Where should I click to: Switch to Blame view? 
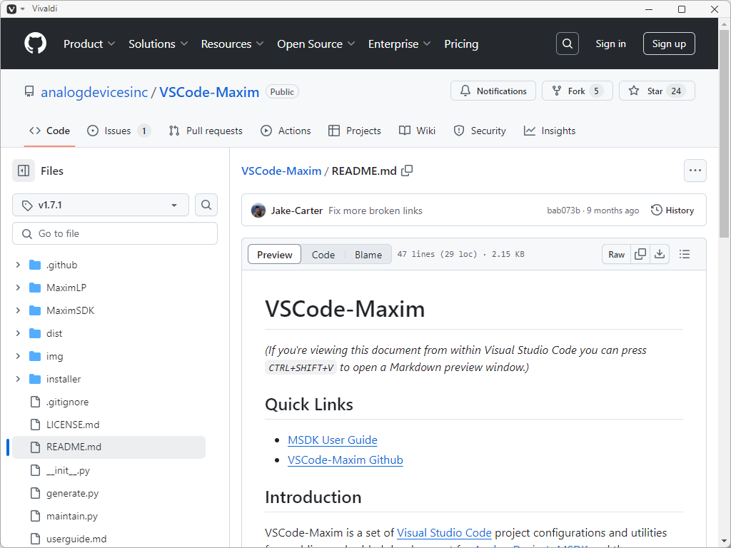[x=368, y=255]
